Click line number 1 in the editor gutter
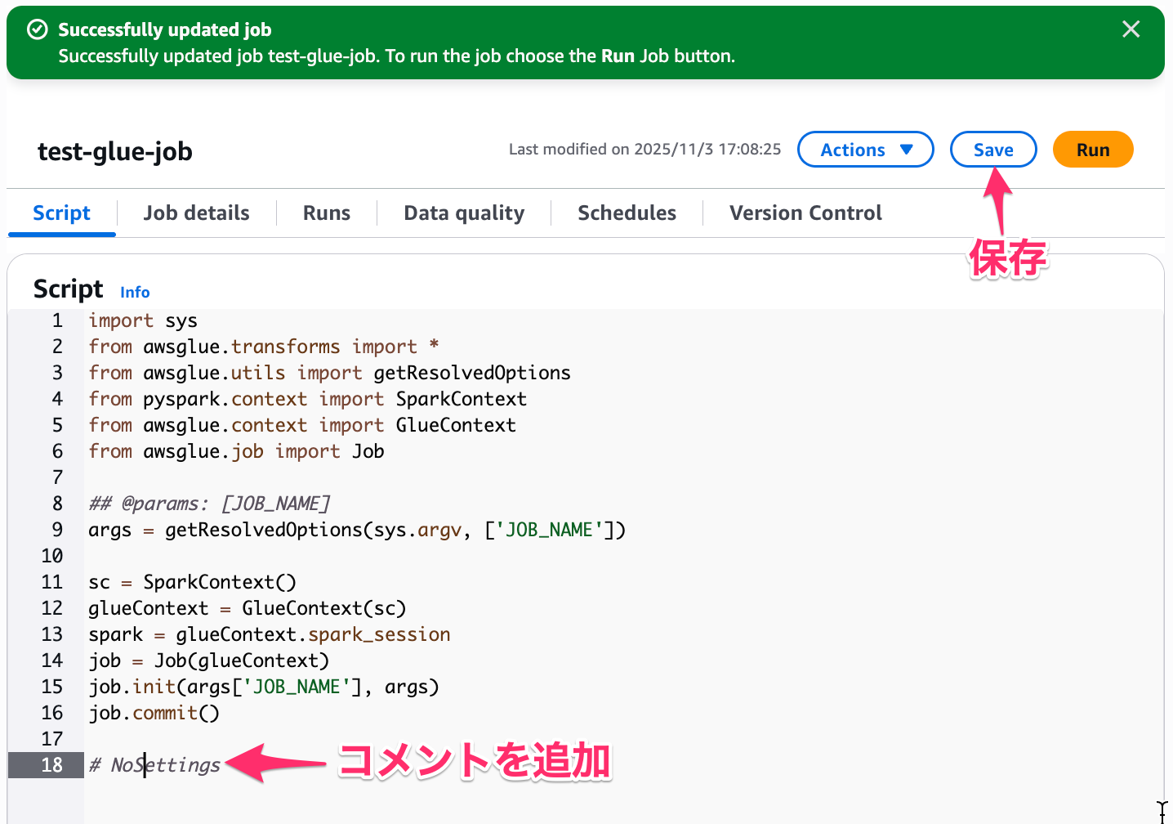The height and width of the screenshot is (824, 1173). 56,320
